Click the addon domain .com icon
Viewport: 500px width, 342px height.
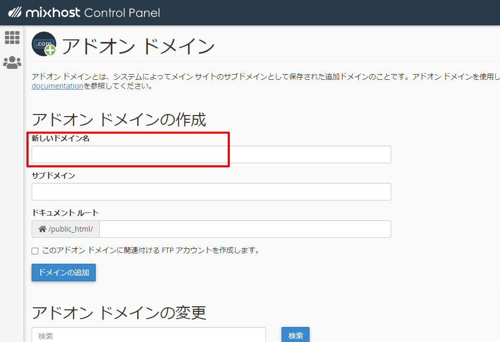tap(44, 44)
